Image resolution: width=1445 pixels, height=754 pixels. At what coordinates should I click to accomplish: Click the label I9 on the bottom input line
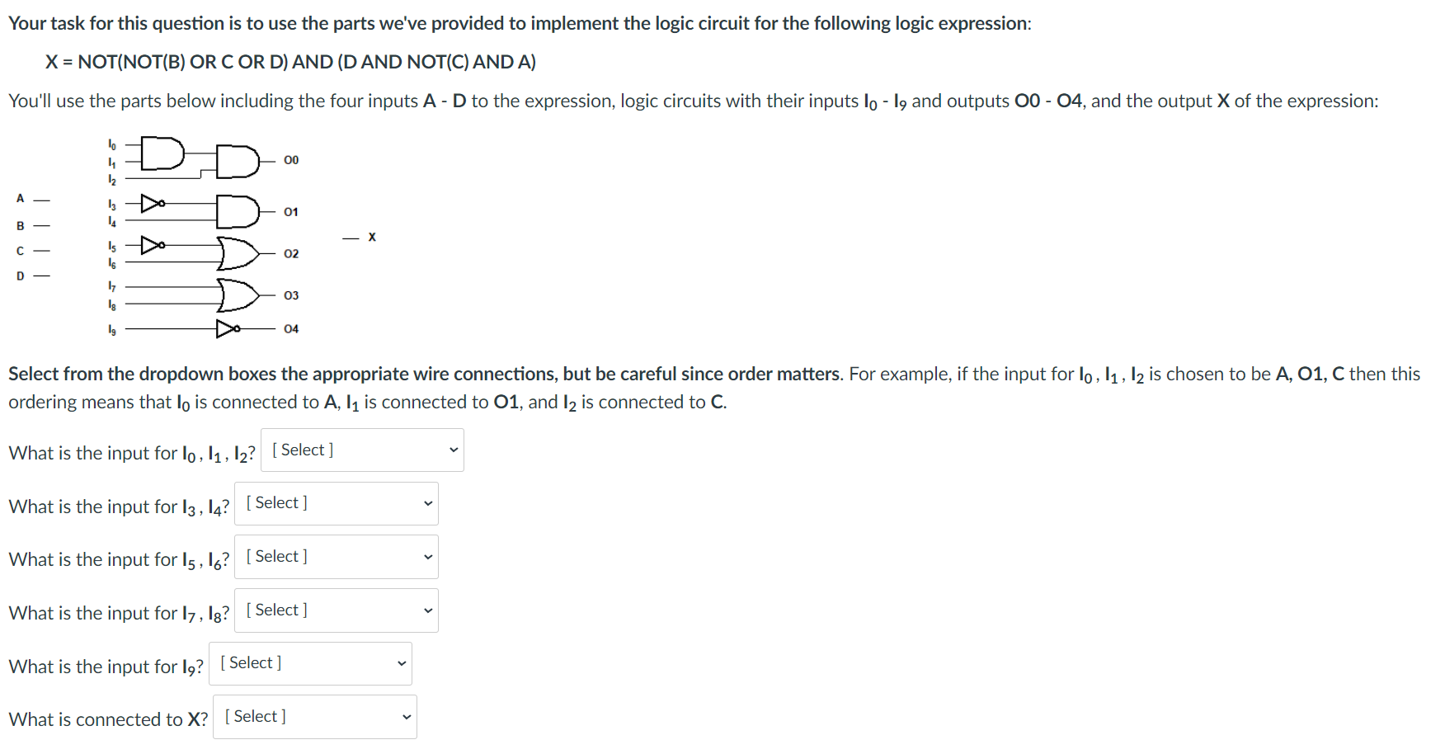click(111, 328)
